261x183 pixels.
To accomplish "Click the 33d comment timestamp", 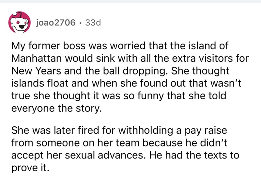I will click(93, 23).
